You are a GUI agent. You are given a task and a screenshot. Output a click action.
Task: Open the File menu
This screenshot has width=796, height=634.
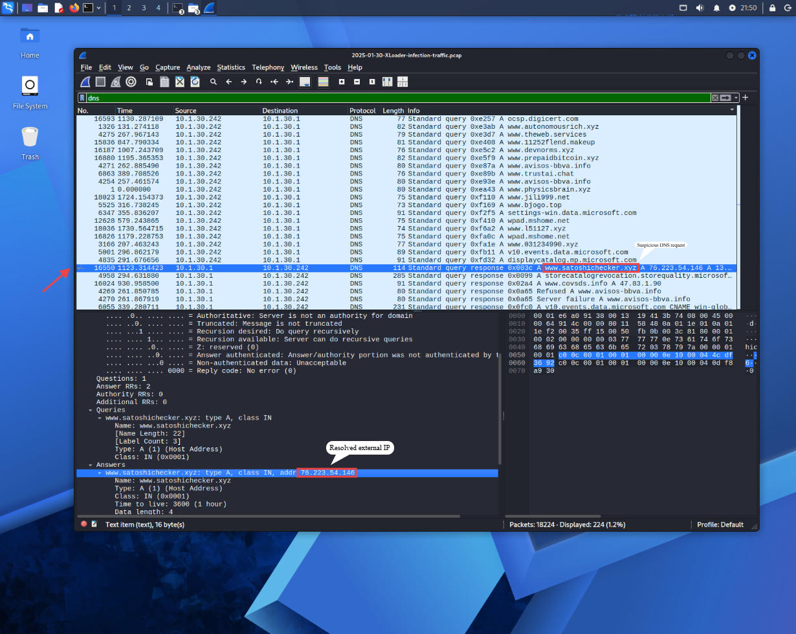pos(86,67)
